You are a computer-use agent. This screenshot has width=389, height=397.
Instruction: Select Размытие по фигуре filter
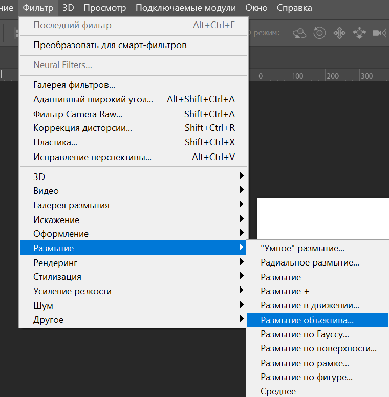tap(318, 377)
